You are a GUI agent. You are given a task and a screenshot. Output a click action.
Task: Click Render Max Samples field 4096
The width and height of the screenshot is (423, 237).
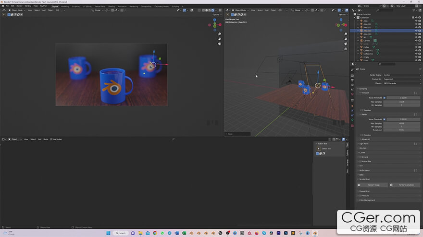(x=402, y=124)
